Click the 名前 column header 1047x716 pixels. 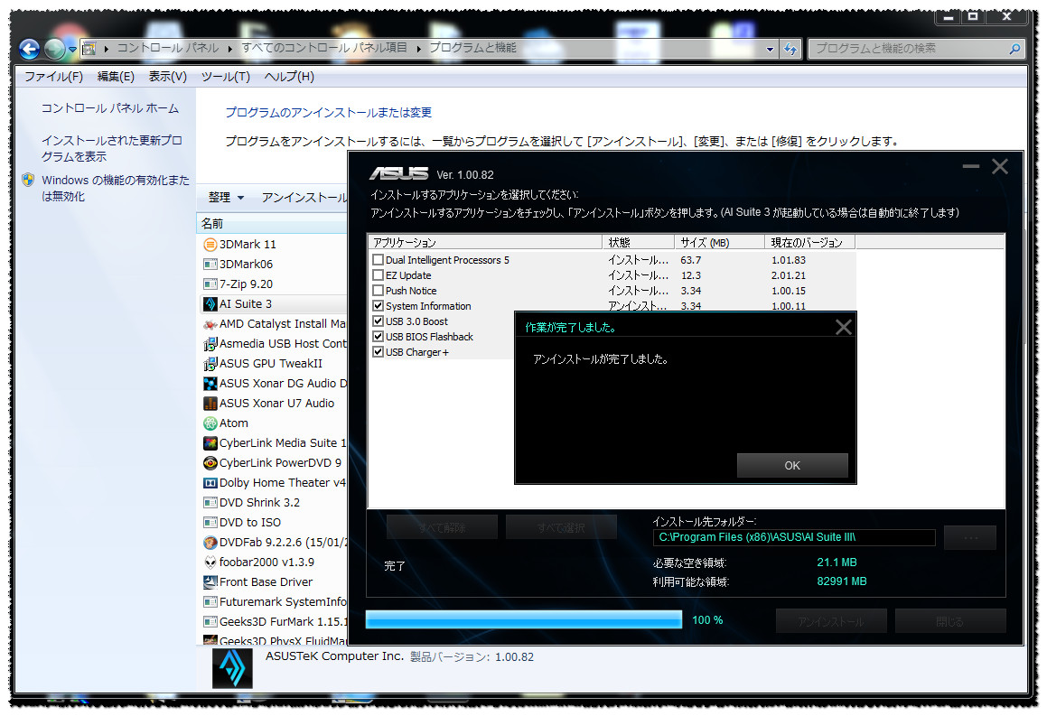(273, 224)
